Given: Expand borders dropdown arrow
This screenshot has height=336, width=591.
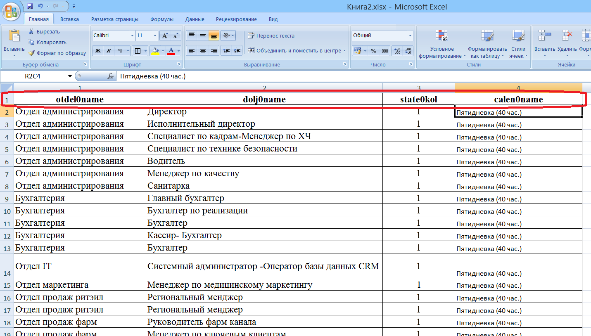Looking at the screenshot, I should coord(145,51).
